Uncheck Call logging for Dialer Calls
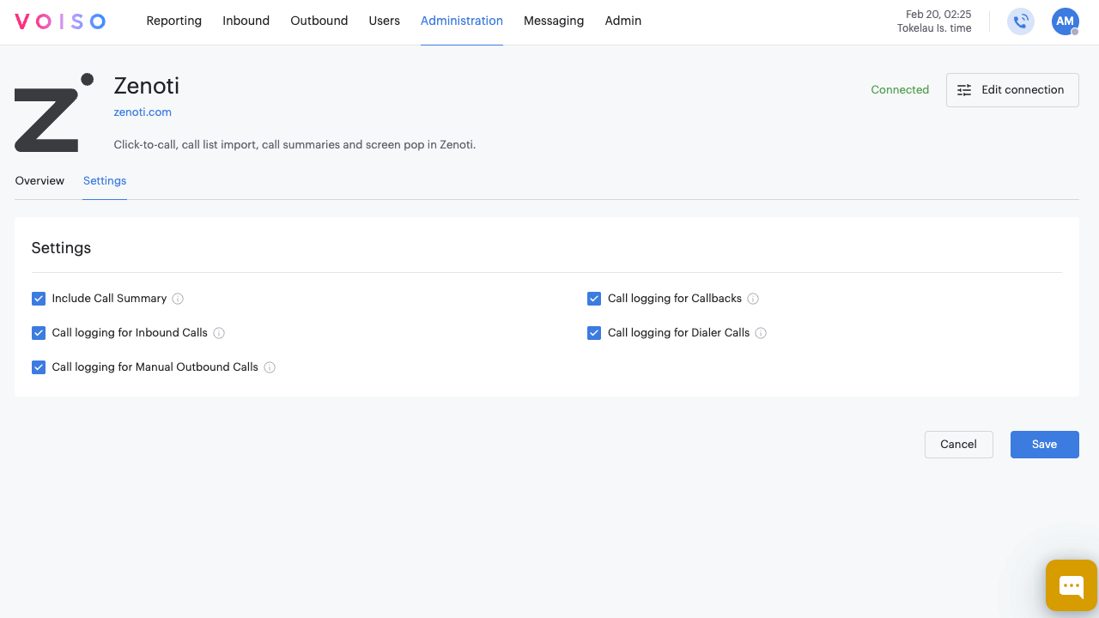 click(x=594, y=332)
